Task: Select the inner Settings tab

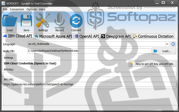Action: tap(9, 58)
